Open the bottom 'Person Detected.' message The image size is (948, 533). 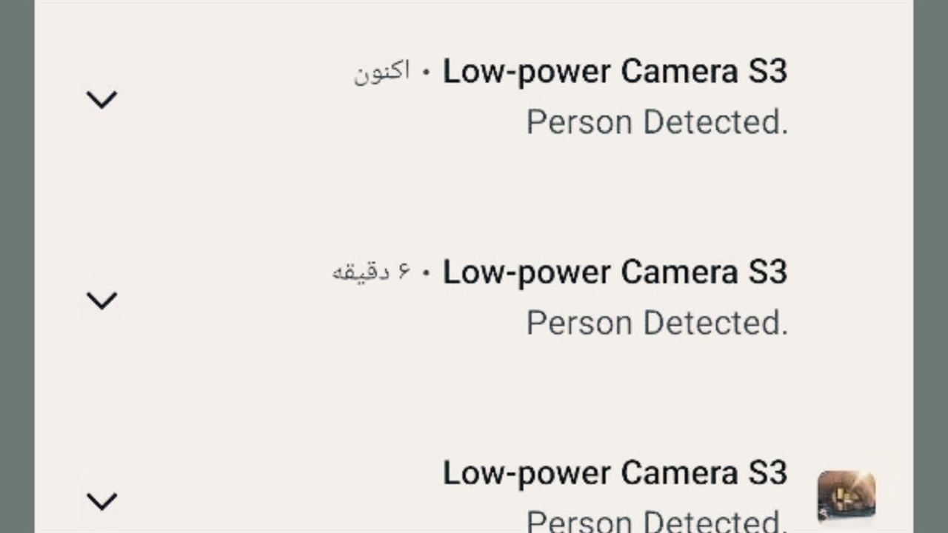tap(657, 520)
